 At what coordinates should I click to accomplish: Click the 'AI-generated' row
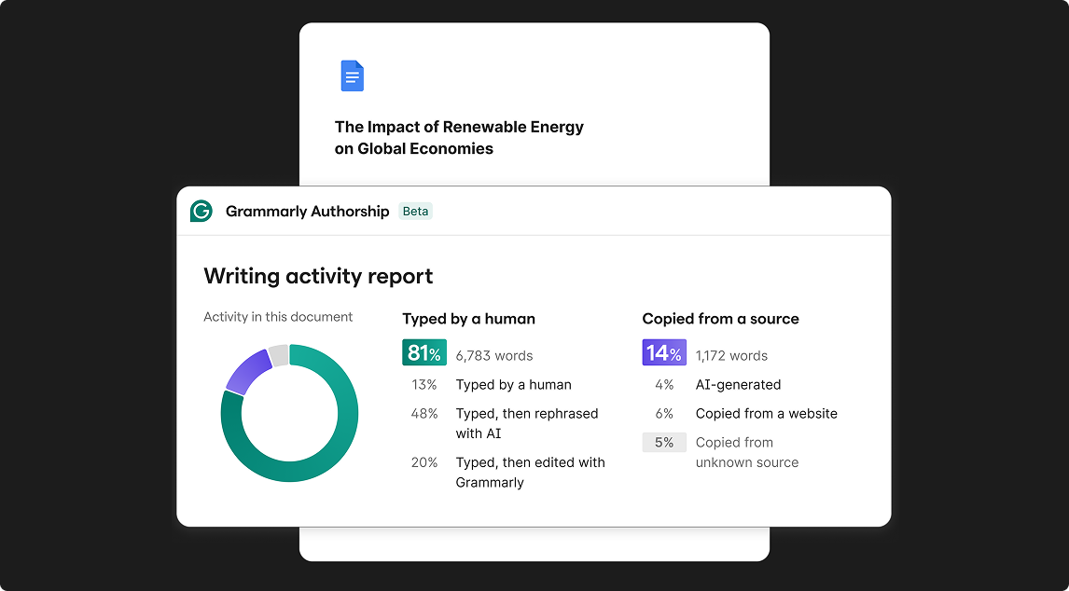[x=718, y=385]
